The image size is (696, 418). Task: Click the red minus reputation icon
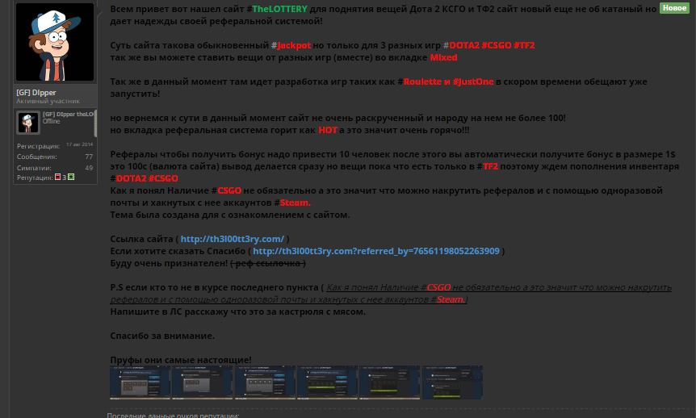[57, 177]
